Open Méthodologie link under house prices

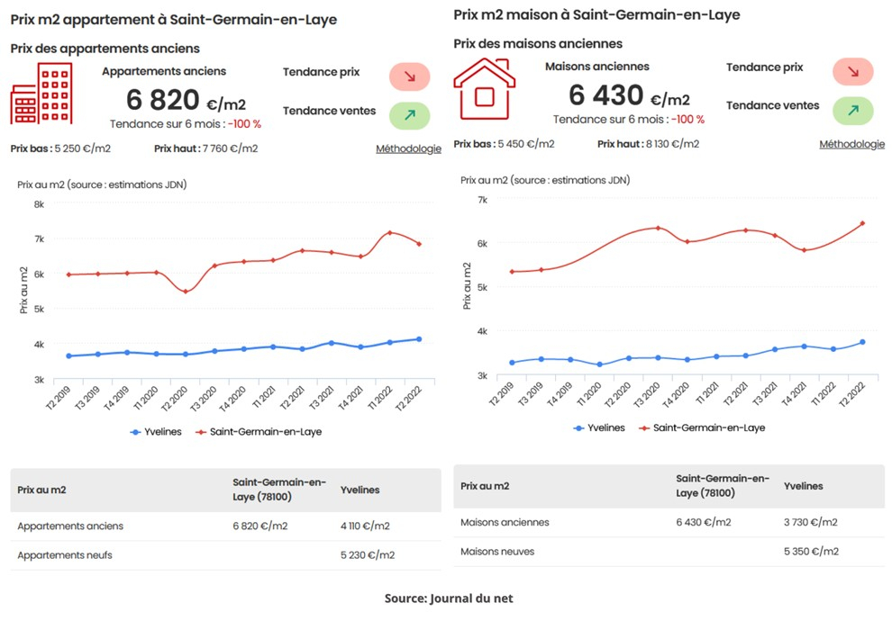851,144
